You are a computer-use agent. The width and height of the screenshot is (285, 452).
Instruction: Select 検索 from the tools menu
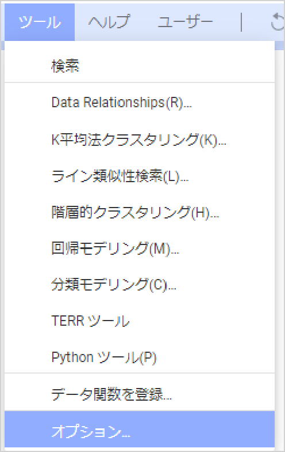(x=140, y=66)
